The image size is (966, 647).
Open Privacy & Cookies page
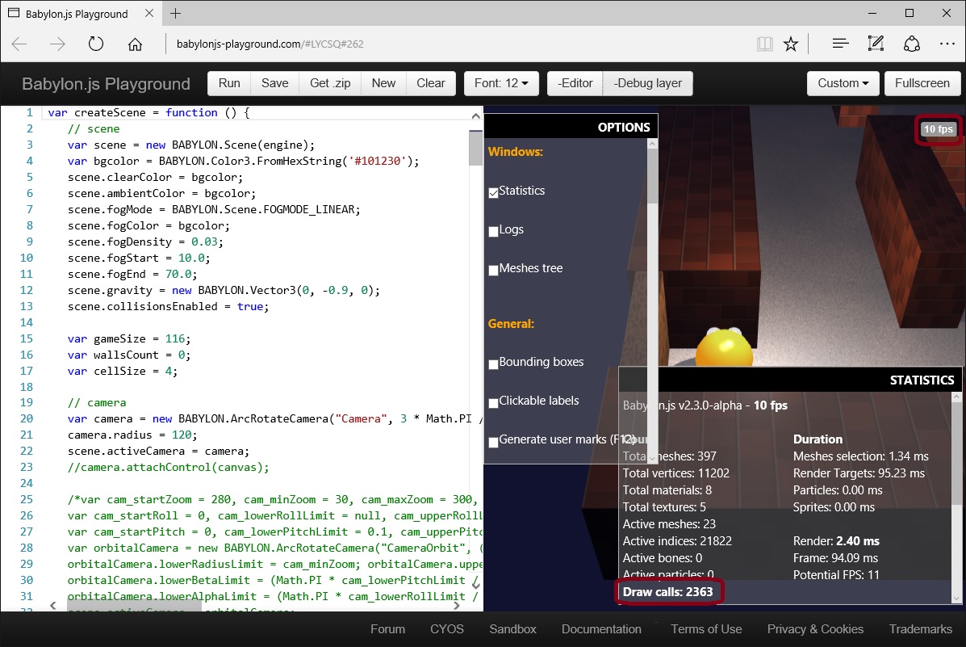pos(815,629)
